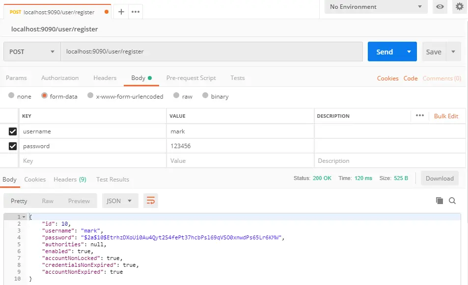Click the orange unsaved dot on request tab

[106, 12]
